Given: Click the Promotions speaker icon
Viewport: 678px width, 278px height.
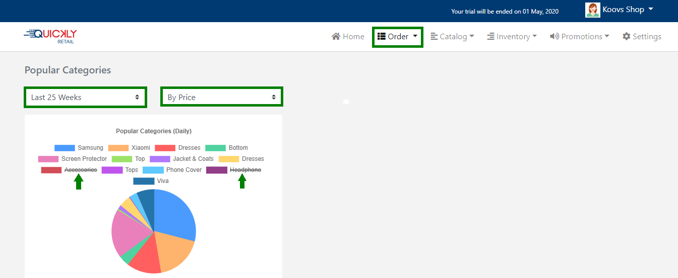Looking at the screenshot, I should [x=554, y=36].
